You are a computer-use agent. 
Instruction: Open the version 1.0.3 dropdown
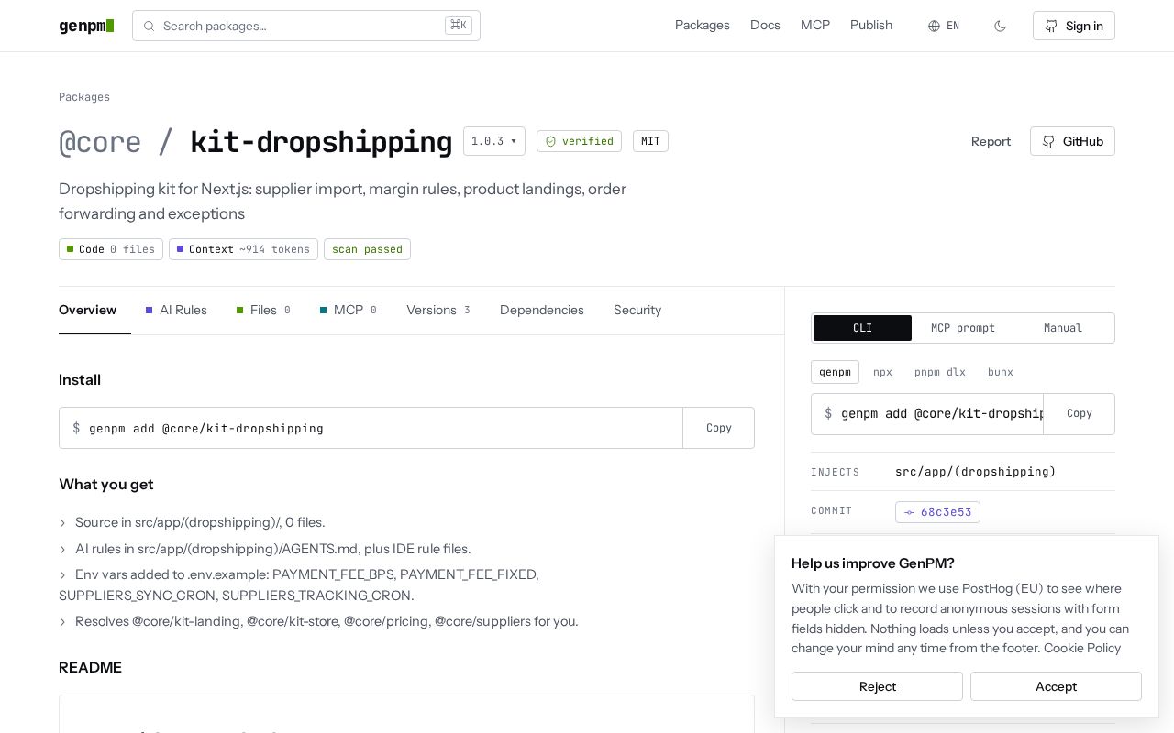click(494, 141)
